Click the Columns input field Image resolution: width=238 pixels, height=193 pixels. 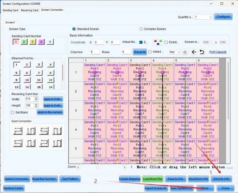click(95, 52)
